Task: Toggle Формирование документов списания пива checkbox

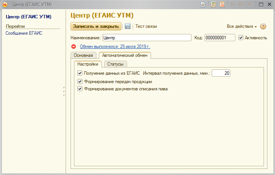Action: (x=80, y=89)
